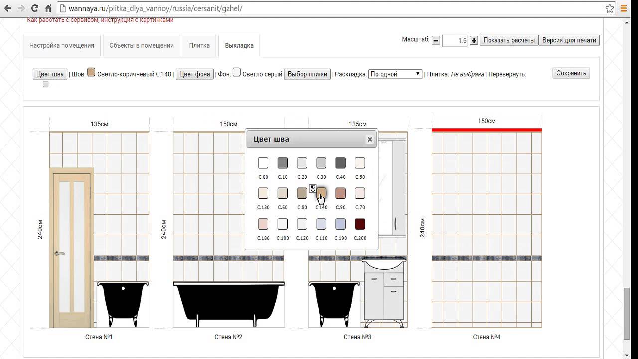Open Chrome hamburger menu
This screenshot has height=359, width=638.
point(624,8)
